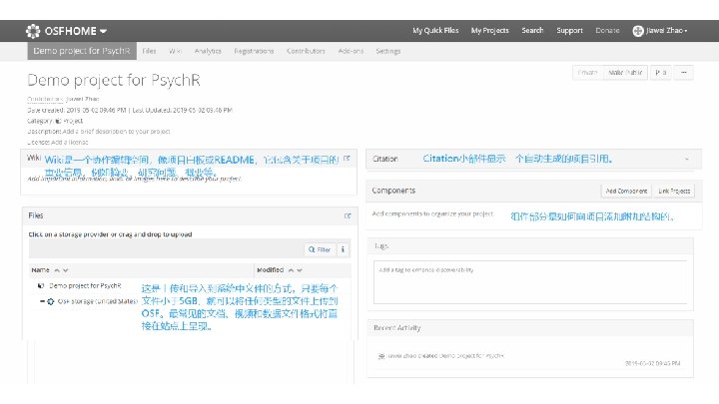Click the user avatar icon

(x=638, y=31)
